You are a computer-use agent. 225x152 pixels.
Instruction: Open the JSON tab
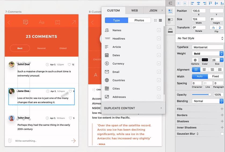click(153, 11)
